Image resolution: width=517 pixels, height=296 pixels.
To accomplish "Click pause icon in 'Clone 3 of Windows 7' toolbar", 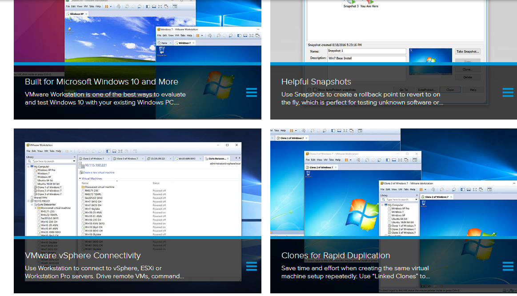I will point(421,189).
